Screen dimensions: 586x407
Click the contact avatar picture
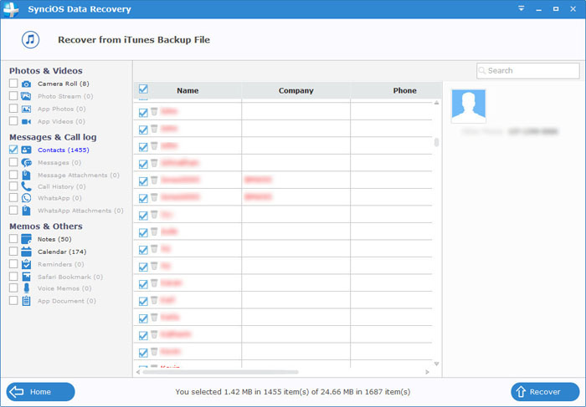click(x=468, y=106)
